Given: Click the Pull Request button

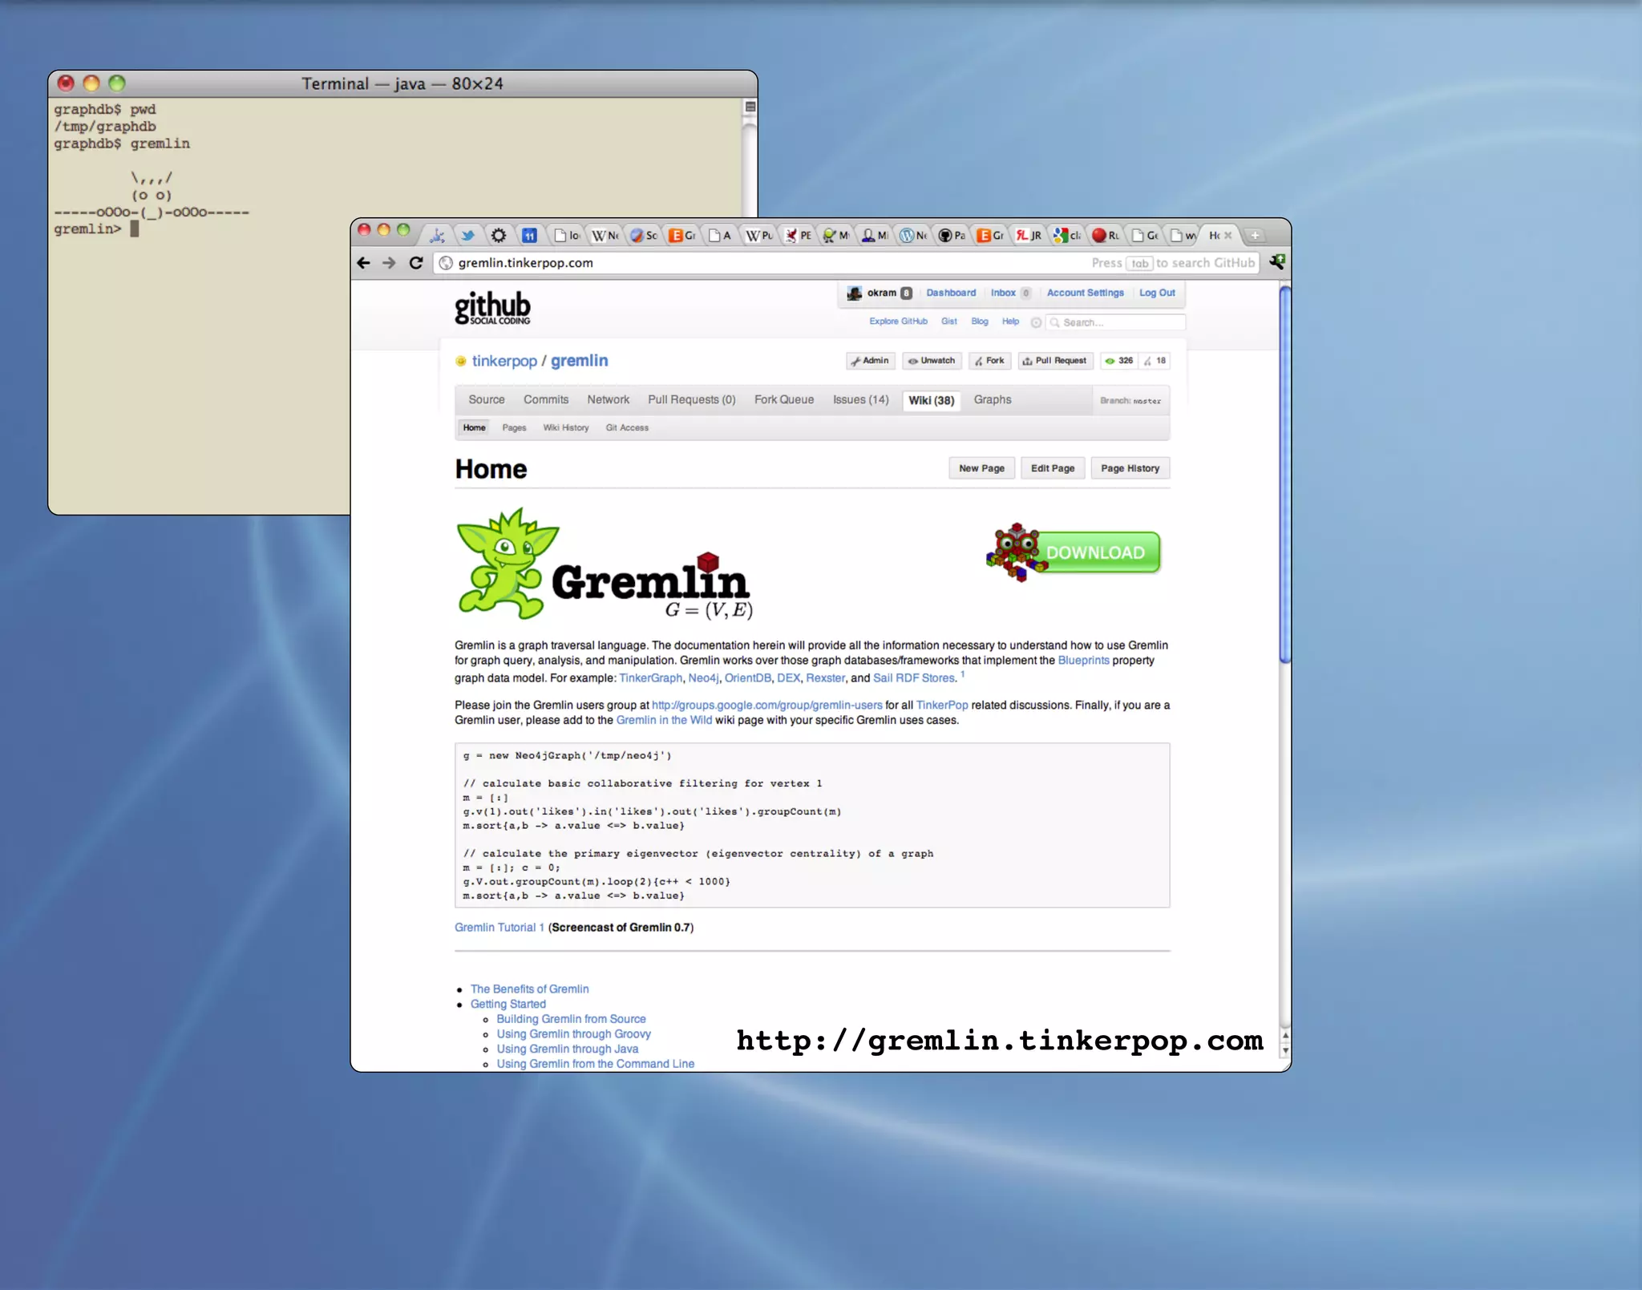Looking at the screenshot, I should pyautogui.click(x=1054, y=361).
